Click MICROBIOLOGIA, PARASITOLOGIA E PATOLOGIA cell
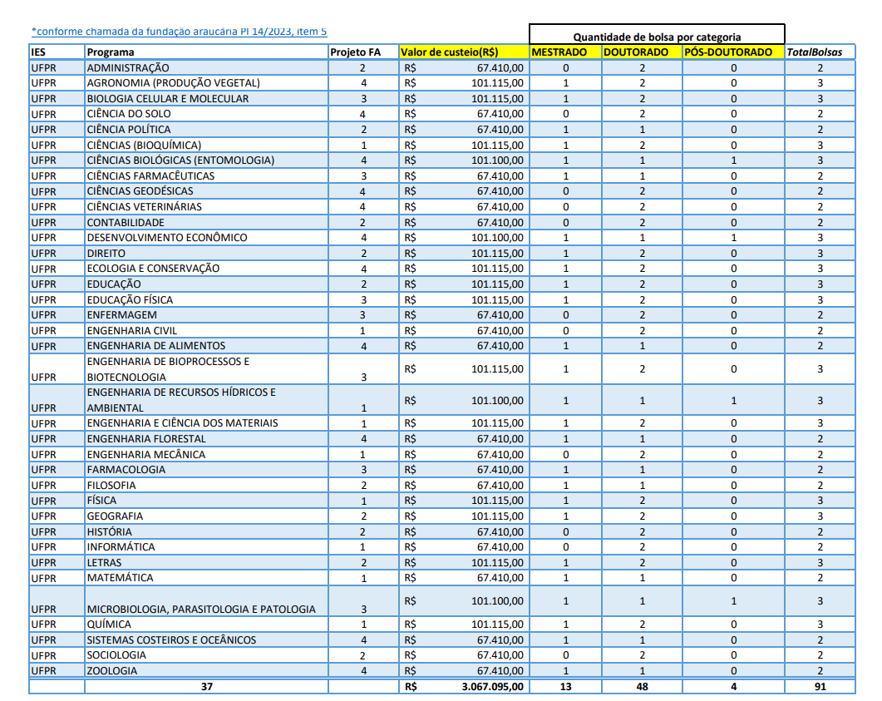This screenshot has width=882, height=701. point(206,601)
